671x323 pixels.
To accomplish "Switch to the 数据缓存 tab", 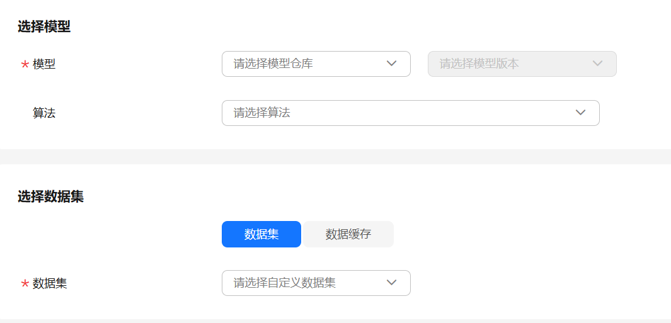I will (348, 234).
